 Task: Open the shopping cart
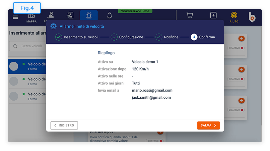(190, 15)
